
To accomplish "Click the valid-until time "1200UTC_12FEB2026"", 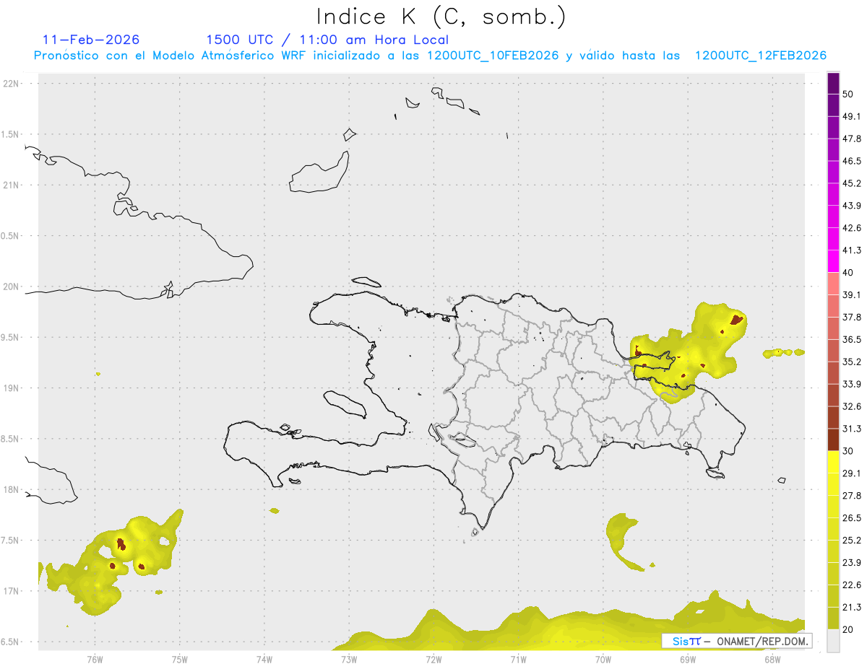I will (x=760, y=56).
